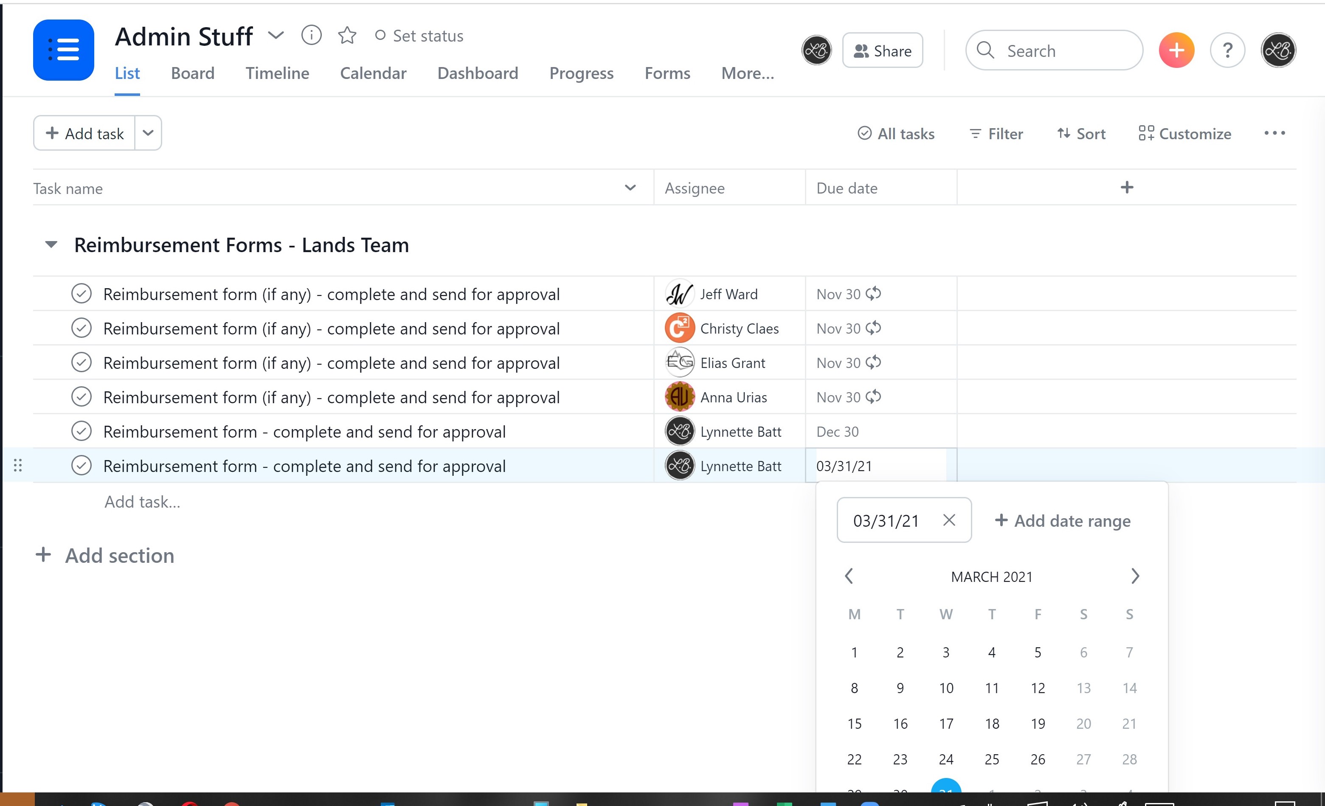The image size is (1325, 806).
Task: Click the Add task... inline row
Action: [x=143, y=501]
